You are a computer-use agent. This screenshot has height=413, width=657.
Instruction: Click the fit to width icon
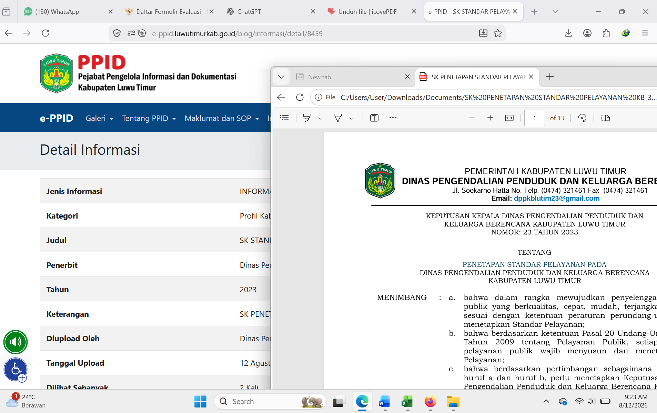click(509, 118)
